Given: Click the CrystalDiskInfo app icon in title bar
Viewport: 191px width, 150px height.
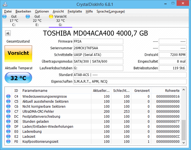Looking at the screenshot, I should click(5, 4).
